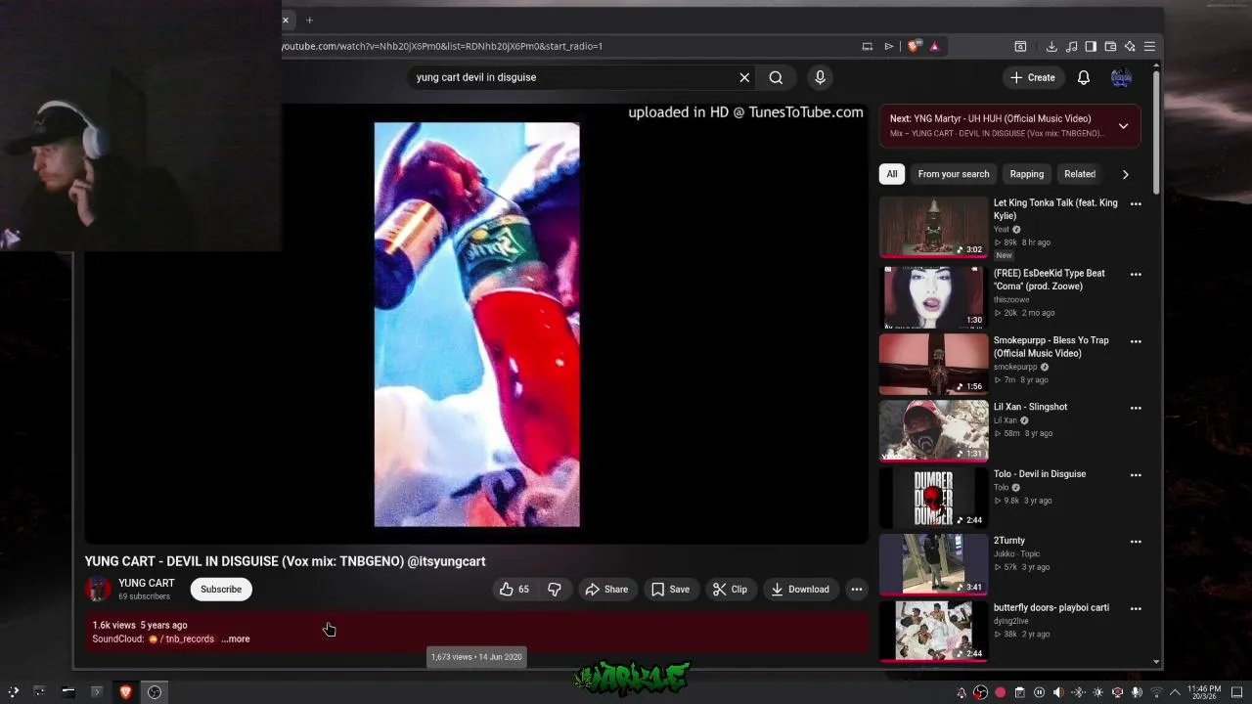Screen dimensions: 1252x704
Task: Open Brave Wallet icon
Action: pos(1110,46)
